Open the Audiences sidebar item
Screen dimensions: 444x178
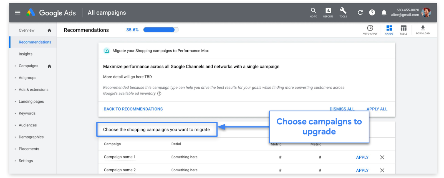[x=28, y=125]
